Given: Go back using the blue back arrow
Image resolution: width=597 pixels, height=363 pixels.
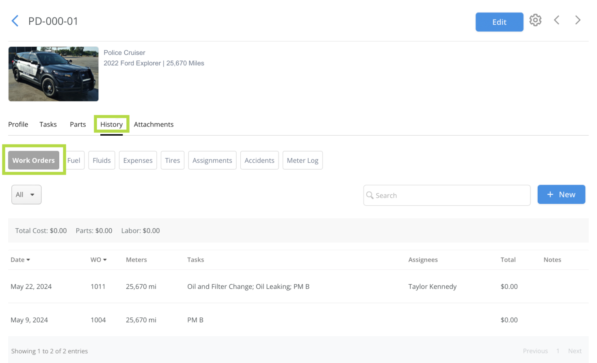Looking at the screenshot, I should 15,21.
